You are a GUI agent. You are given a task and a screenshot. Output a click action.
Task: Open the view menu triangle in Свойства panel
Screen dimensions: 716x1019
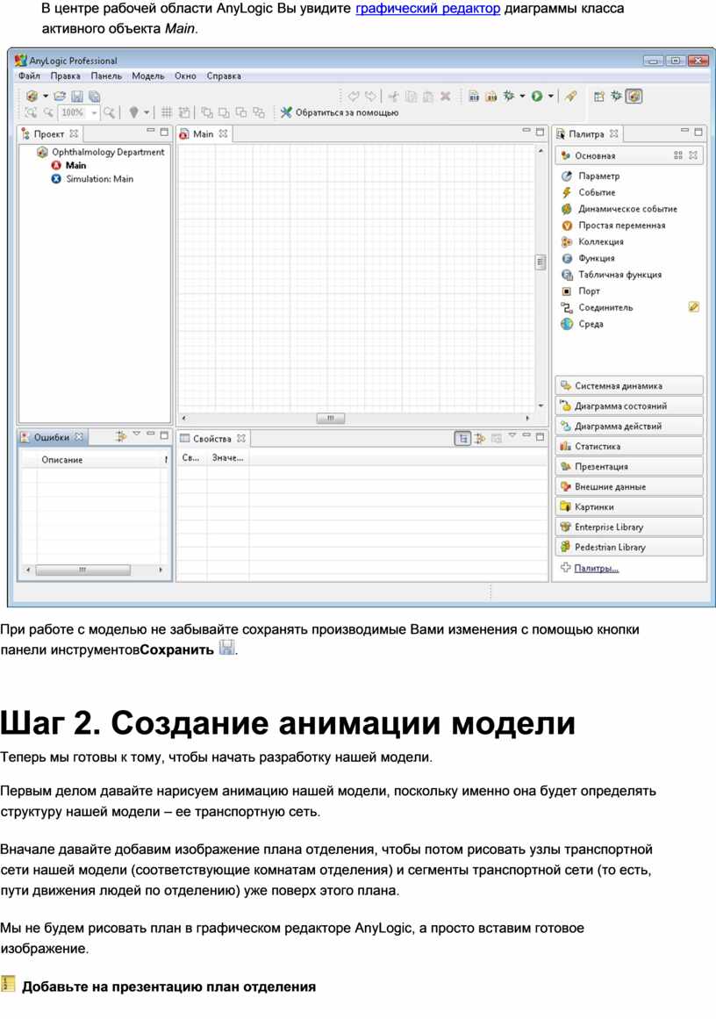pyautogui.click(x=512, y=434)
